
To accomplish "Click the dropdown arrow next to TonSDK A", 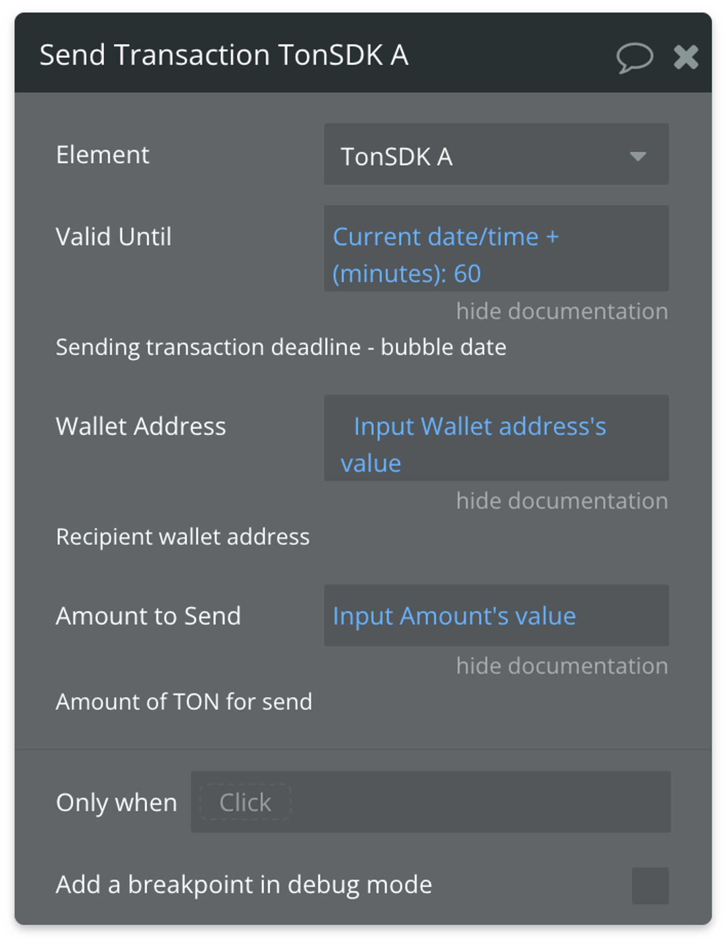I will 638,156.
